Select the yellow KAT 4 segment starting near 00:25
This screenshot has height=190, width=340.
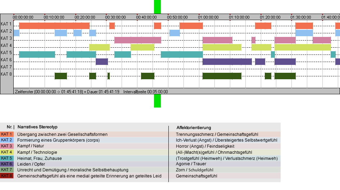(99, 47)
